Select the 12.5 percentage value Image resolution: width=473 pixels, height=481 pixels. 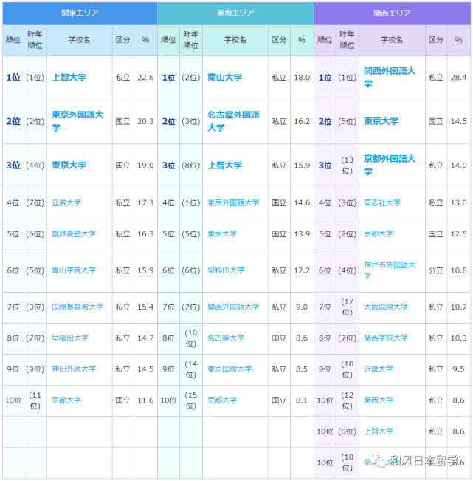coord(458,233)
